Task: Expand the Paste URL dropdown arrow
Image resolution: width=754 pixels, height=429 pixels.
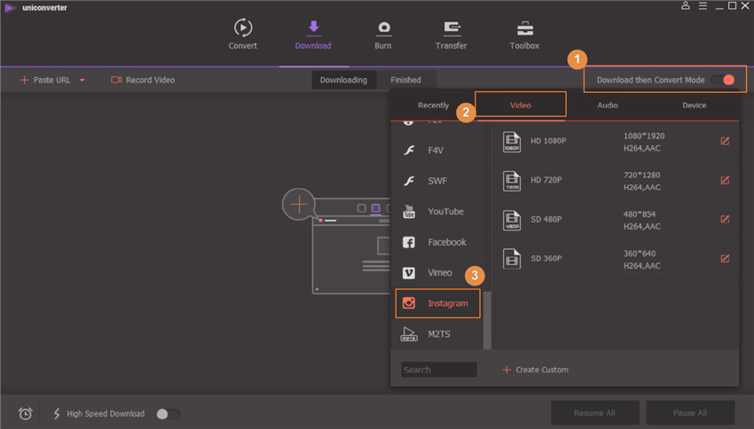Action: pyautogui.click(x=82, y=81)
